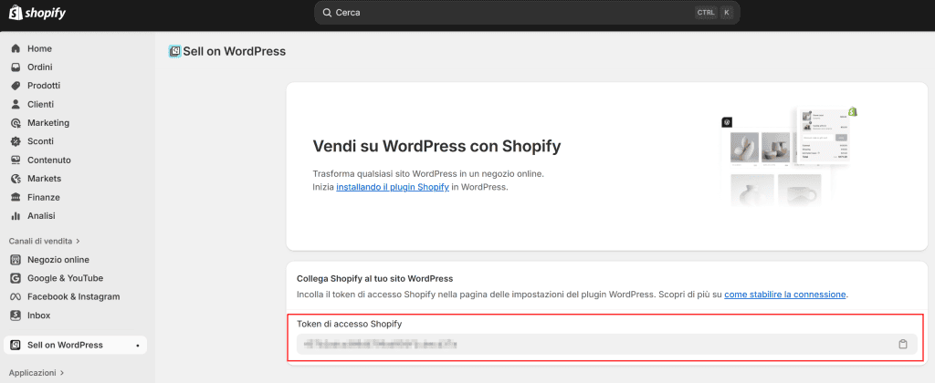Expand Canali di vendita chevron
Image resolution: width=935 pixels, height=383 pixels.
tap(79, 242)
